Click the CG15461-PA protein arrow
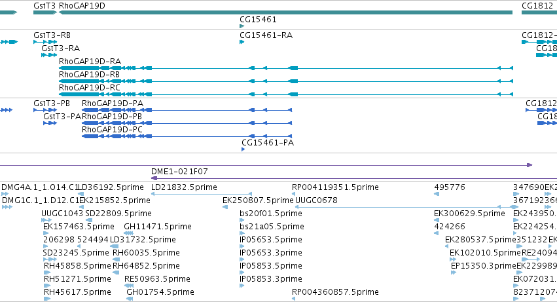 pos(243,149)
